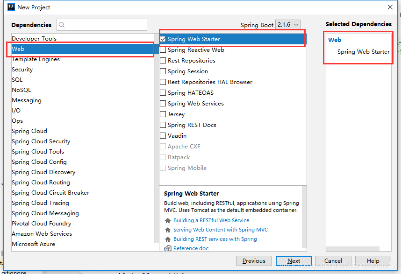The height and width of the screenshot is (274, 401).
Task: Select Spring Web Starter in Selected Dependencies
Action: pos(364,52)
